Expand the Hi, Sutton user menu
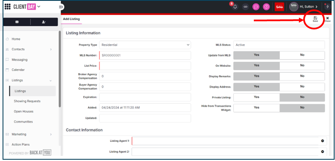The height and width of the screenshot is (161, 335). pos(309,7)
